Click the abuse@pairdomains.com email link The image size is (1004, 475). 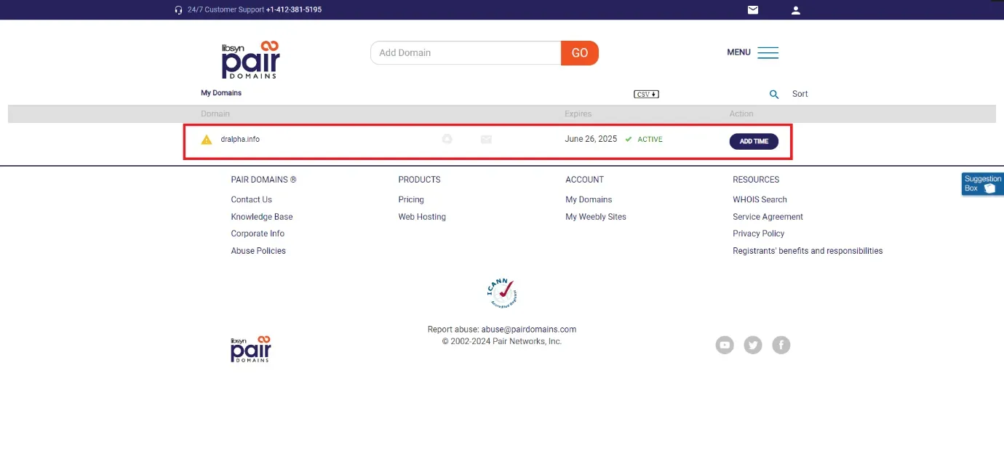[529, 330]
